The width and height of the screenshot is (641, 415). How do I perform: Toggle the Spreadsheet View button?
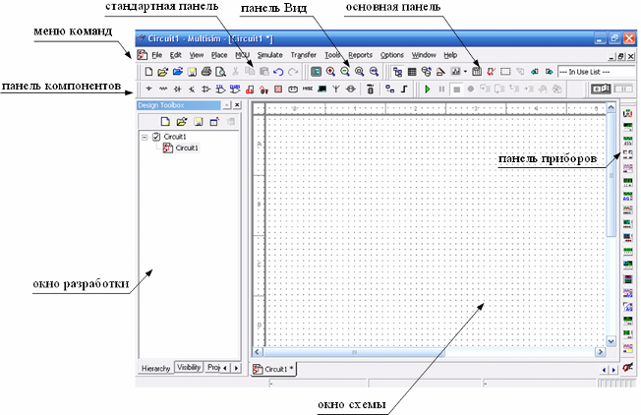[x=412, y=72]
